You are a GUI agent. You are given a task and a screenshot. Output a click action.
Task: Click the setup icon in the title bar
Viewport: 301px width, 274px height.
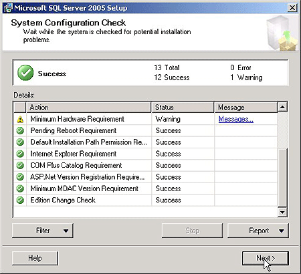(8, 8)
